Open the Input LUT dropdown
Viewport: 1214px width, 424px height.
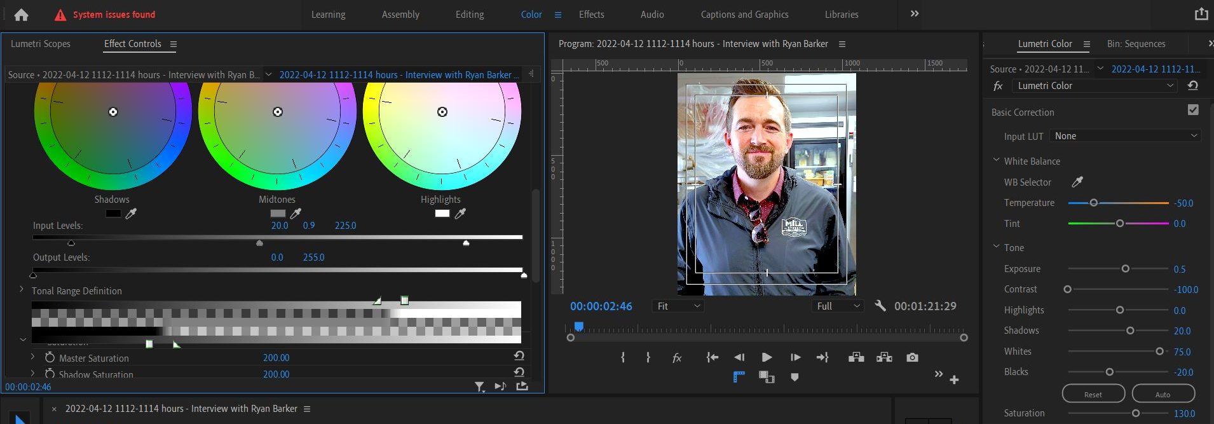click(1125, 135)
